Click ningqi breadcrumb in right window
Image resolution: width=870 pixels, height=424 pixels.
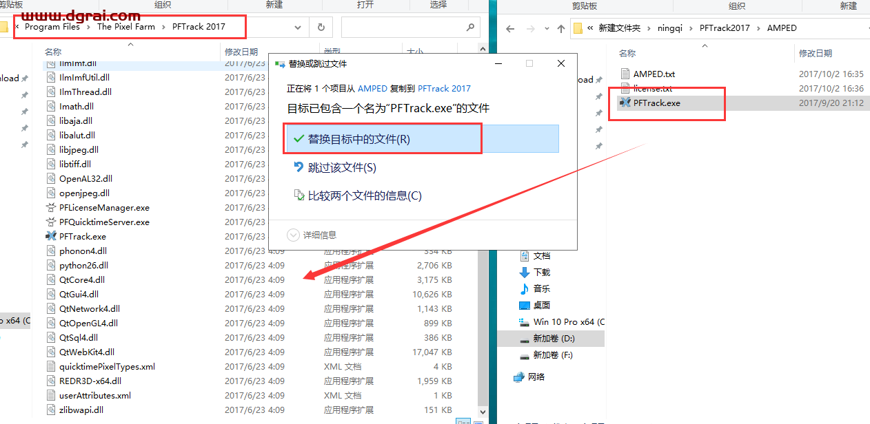click(671, 28)
